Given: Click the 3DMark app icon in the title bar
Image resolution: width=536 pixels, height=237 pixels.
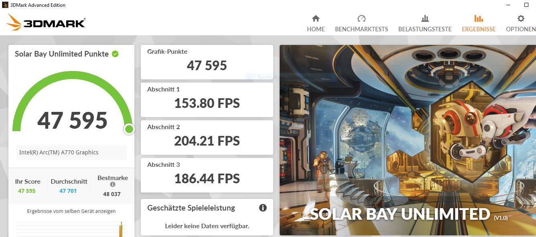Looking at the screenshot, I should [5, 5].
